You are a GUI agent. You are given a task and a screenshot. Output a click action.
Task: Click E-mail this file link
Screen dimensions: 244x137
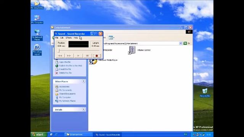coord(63,69)
